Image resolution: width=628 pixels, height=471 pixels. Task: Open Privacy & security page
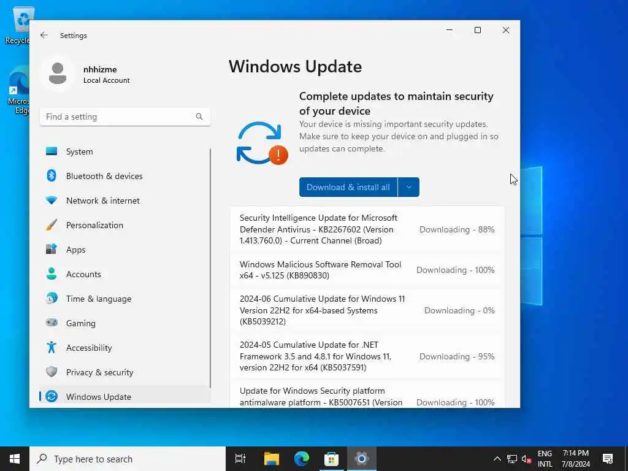pyautogui.click(x=124, y=372)
